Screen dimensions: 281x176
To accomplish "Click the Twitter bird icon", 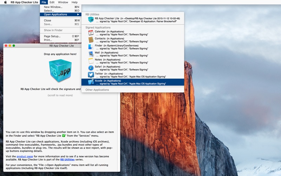I will click(x=91, y=75).
